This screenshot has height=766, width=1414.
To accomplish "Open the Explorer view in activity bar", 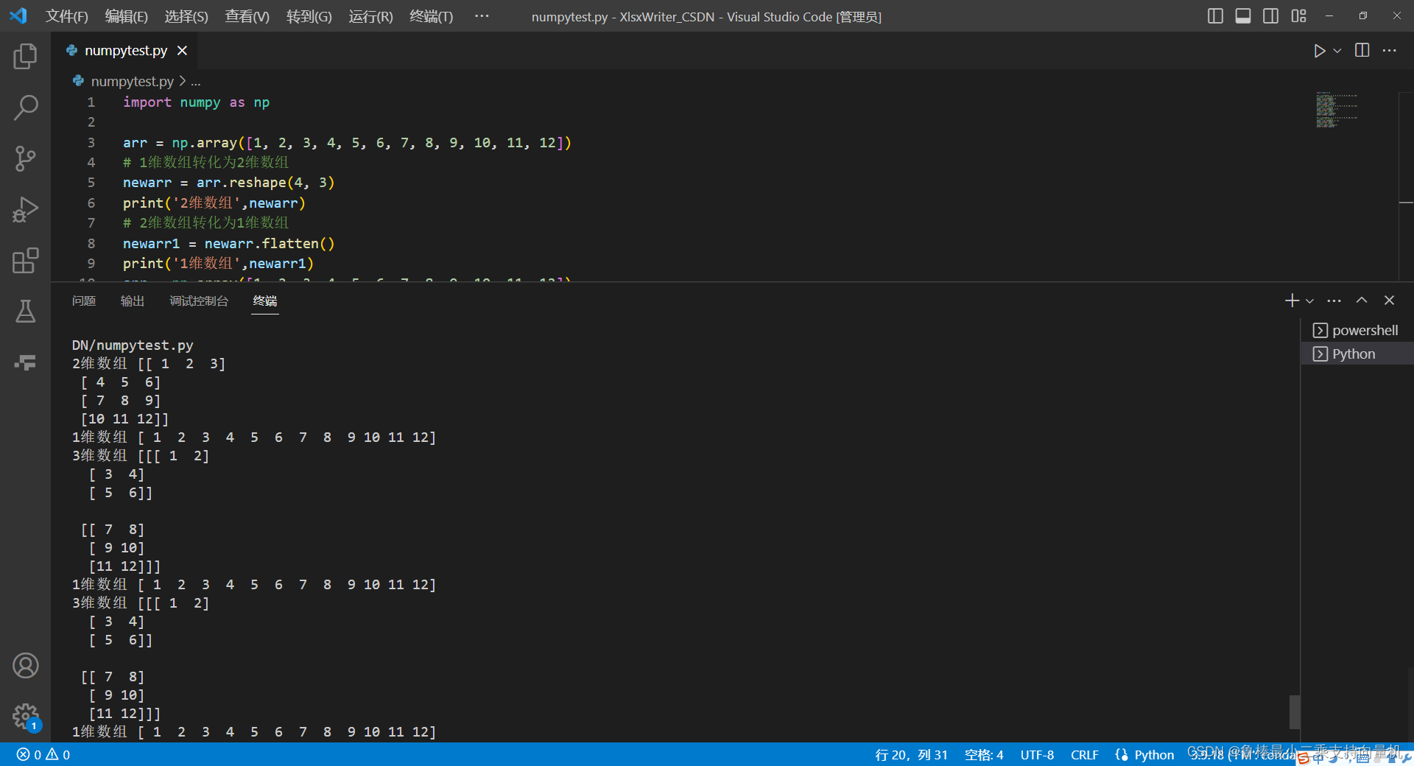I will (x=25, y=57).
